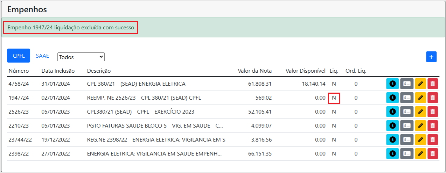Open payment icon for empenho 2398/22
Viewport: 446px width, 173px height.
point(407,154)
